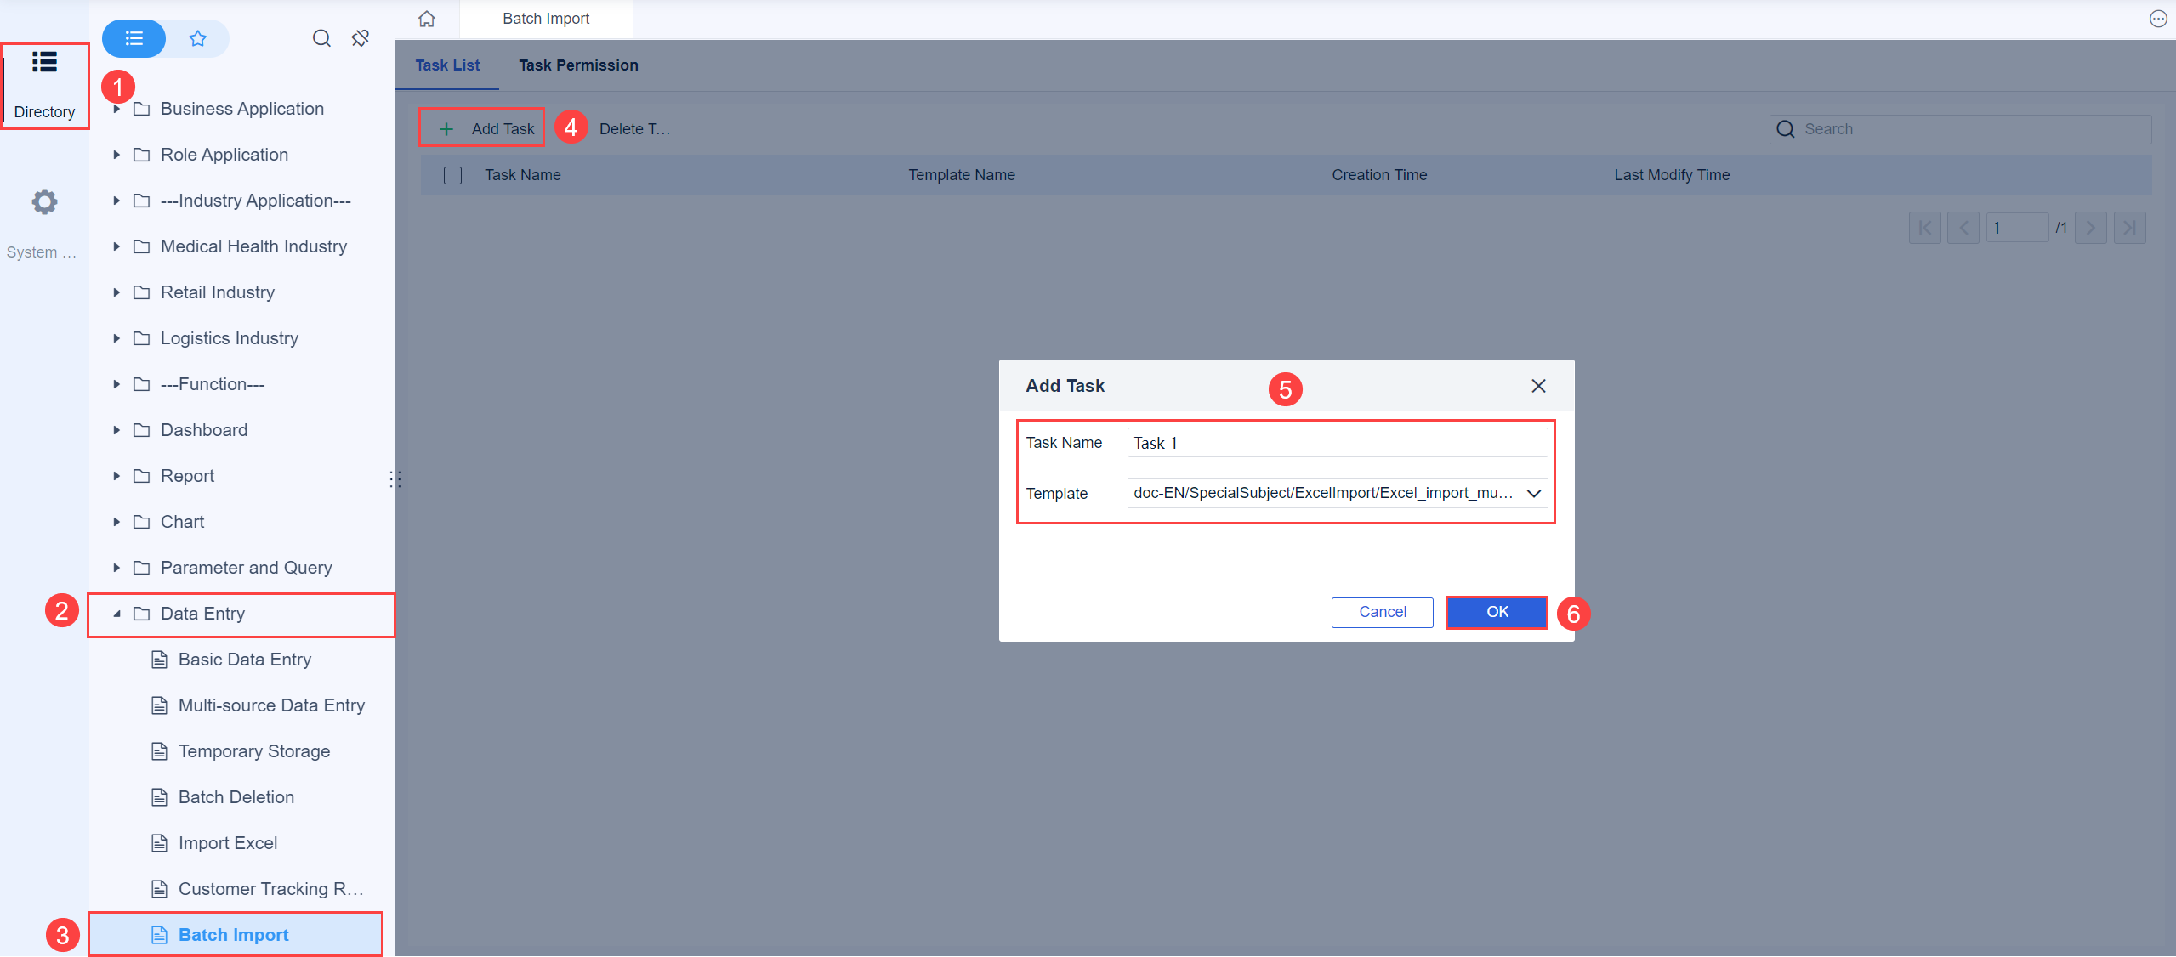
Task: Collapse the Data Entry folder
Action: coord(116,613)
